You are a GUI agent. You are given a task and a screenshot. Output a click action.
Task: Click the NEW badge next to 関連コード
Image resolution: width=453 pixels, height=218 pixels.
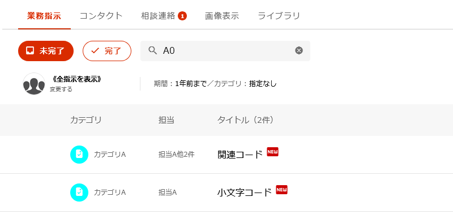pyautogui.click(x=272, y=152)
